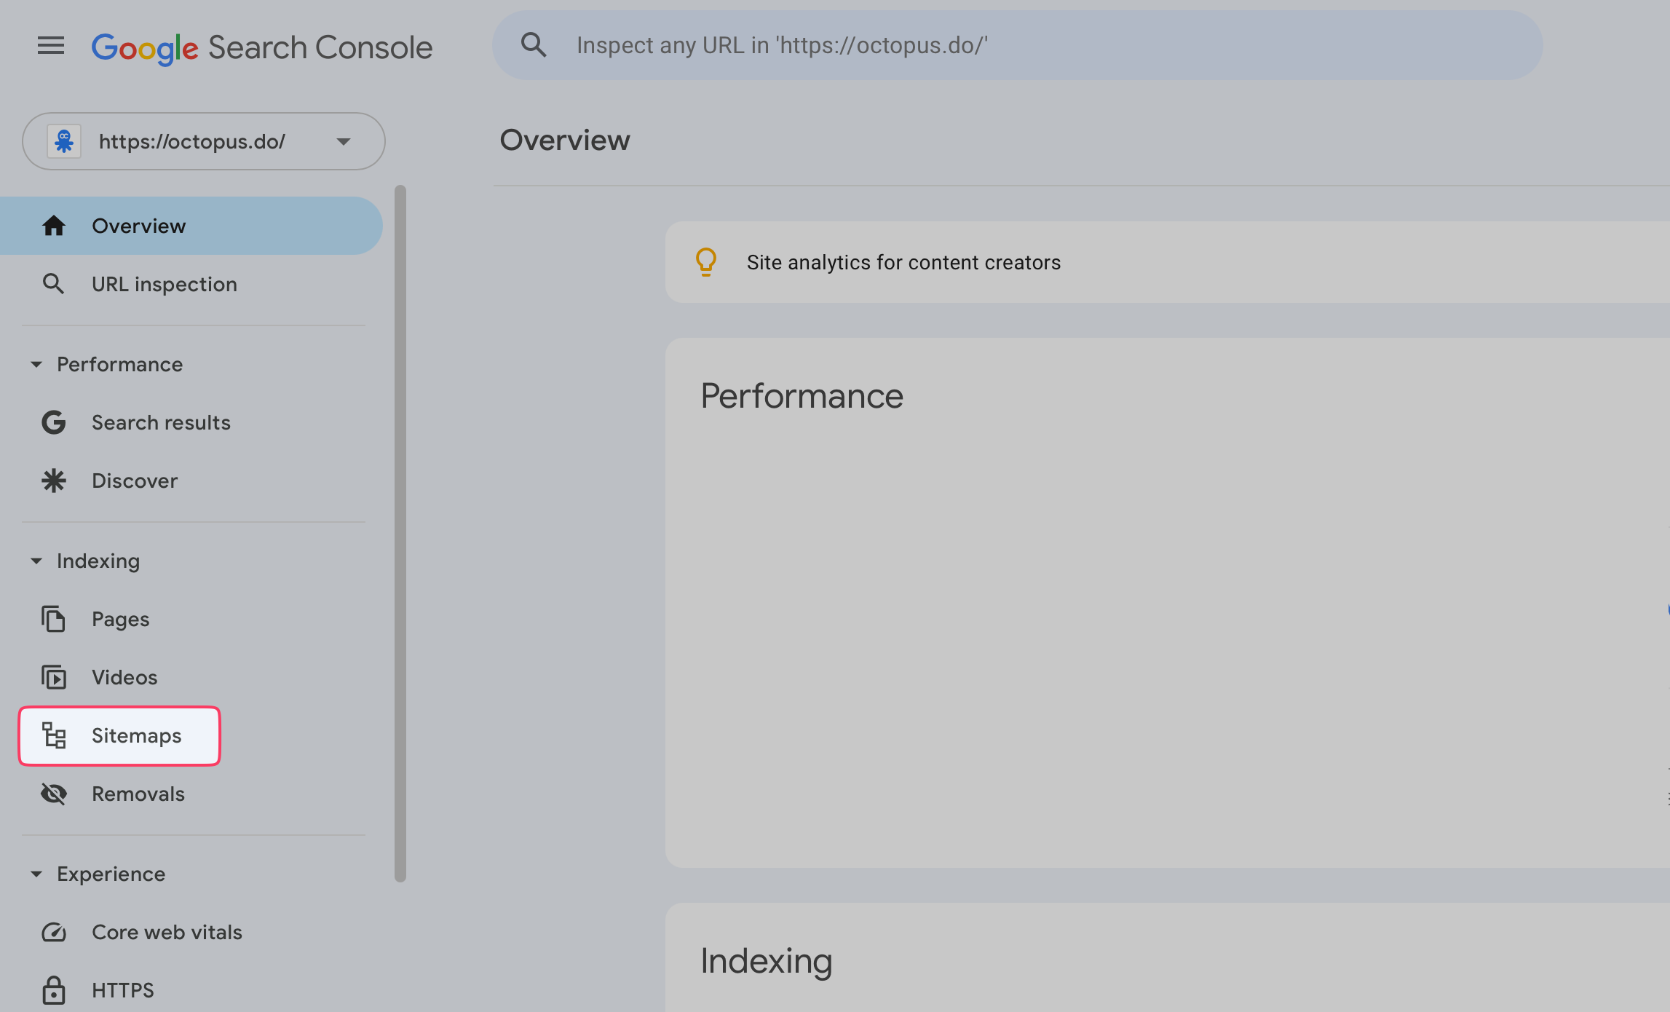This screenshot has height=1012, width=1670.
Task: Click the Overview page title
Action: [x=565, y=140]
